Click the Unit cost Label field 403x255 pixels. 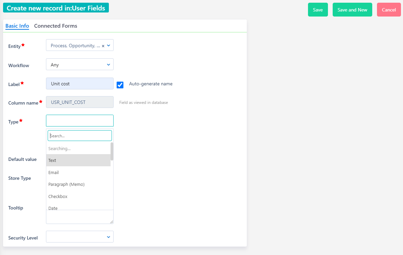[79, 83]
